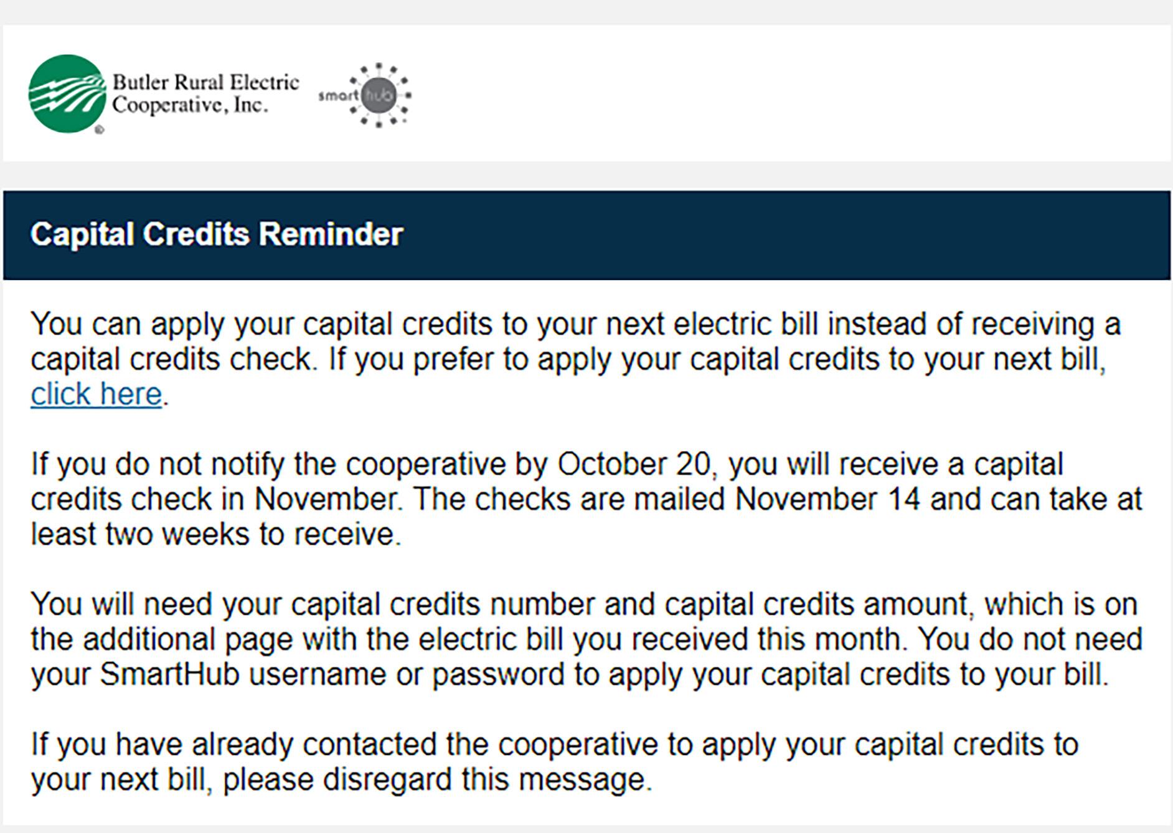Click the green Butler Rural Electric logo
The image size is (1173, 833).
tap(67, 94)
